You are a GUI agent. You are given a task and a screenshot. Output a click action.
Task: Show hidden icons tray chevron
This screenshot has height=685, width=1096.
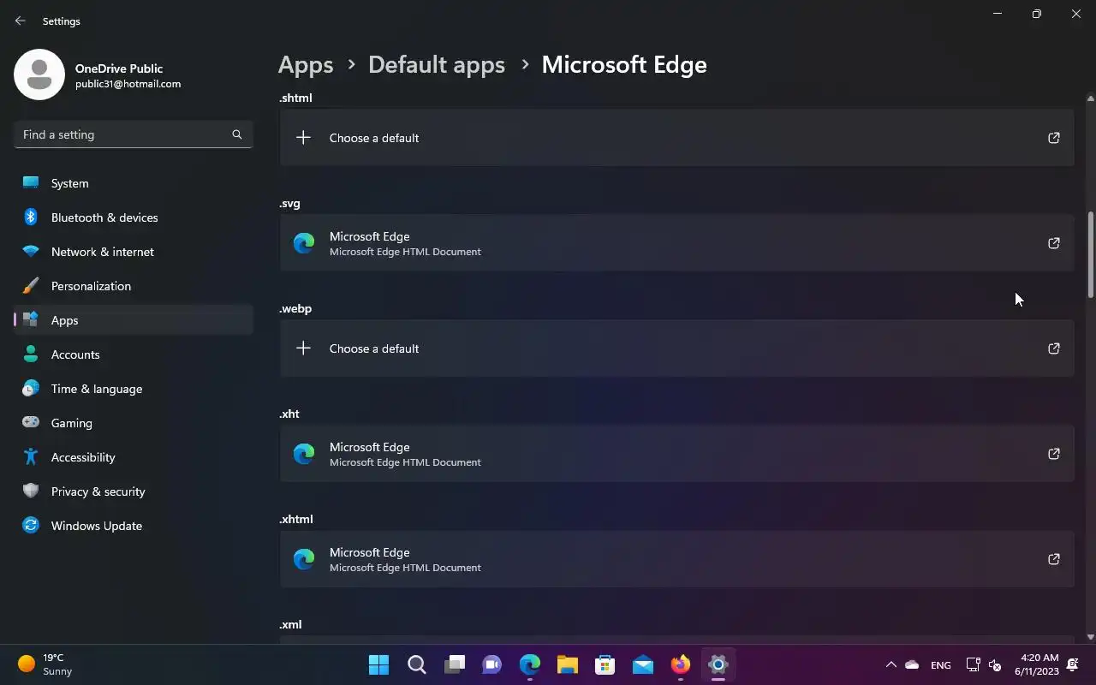(x=890, y=664)
